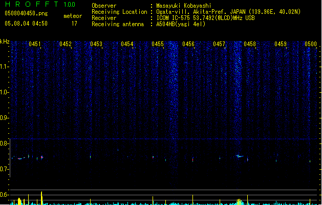Click the Receiving Location value Ogata-vill. Akita-Pref.
Viewport: 322px width, 205px height.
pyautogui.click(x=192, y=12)
